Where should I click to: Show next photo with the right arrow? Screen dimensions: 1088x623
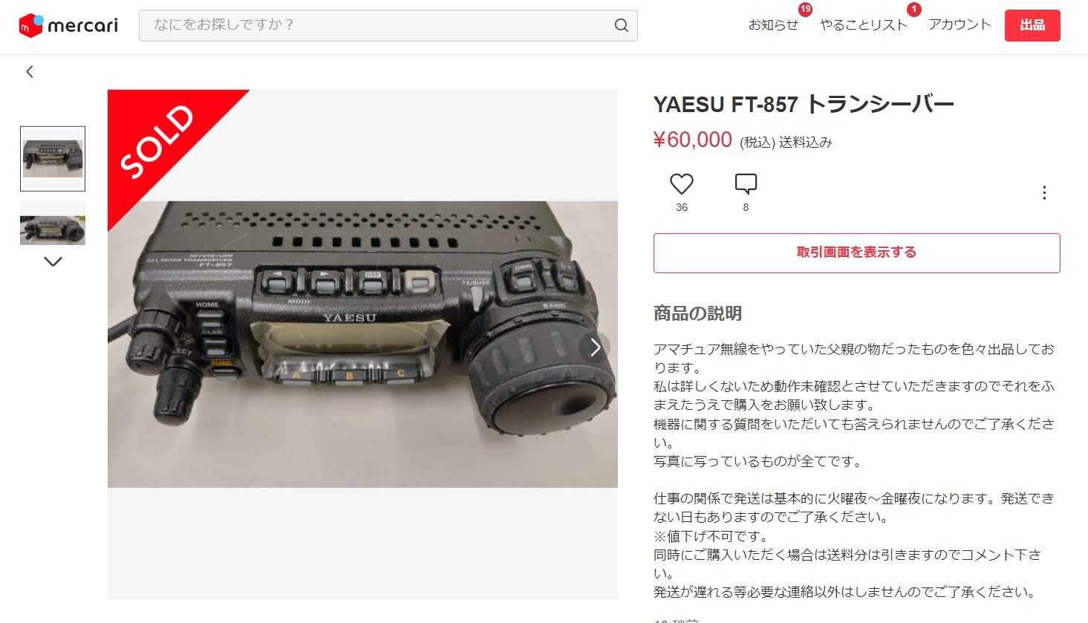[595, 347]
